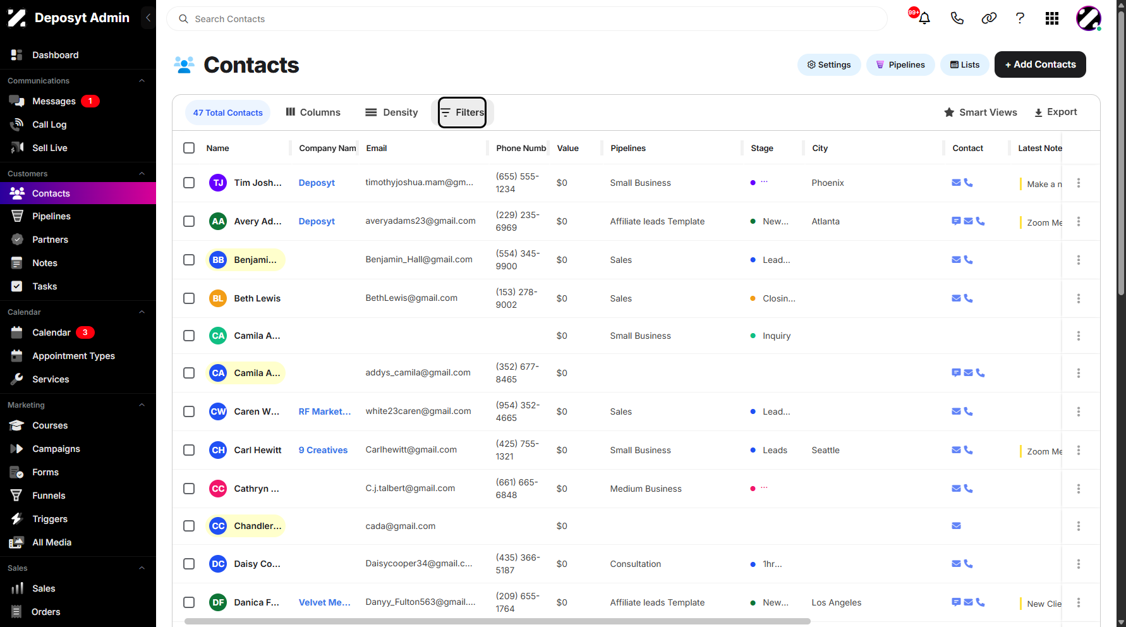Click email icon in Tim Josh row

[956, 183]
